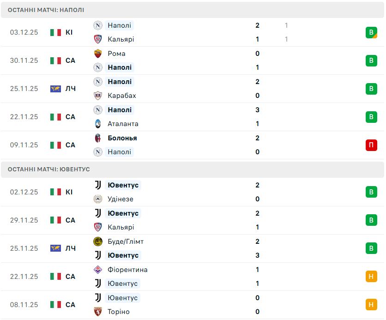Click the orange draw badge for Juventus–Torino
The image size is (386, 320).
(x=371, y=305)
